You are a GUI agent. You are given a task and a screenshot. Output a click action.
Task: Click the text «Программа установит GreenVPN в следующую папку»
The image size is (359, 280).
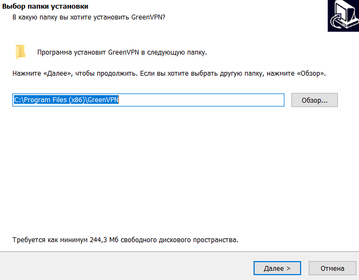tap(122, 52)
